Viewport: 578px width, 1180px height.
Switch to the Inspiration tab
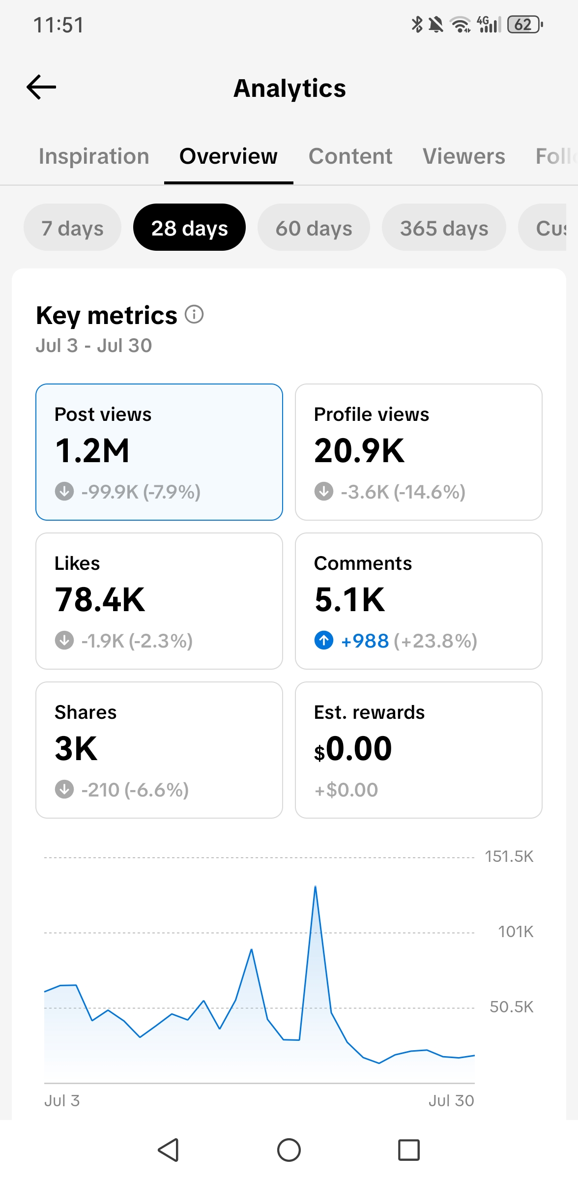94,156
